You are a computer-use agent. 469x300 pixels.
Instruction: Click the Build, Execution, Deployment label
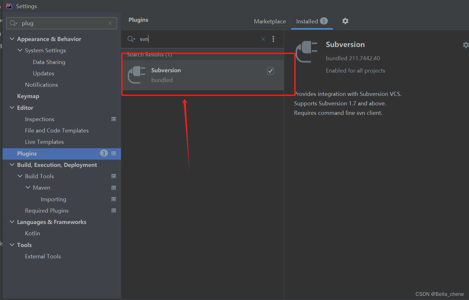tap(57, 165)
